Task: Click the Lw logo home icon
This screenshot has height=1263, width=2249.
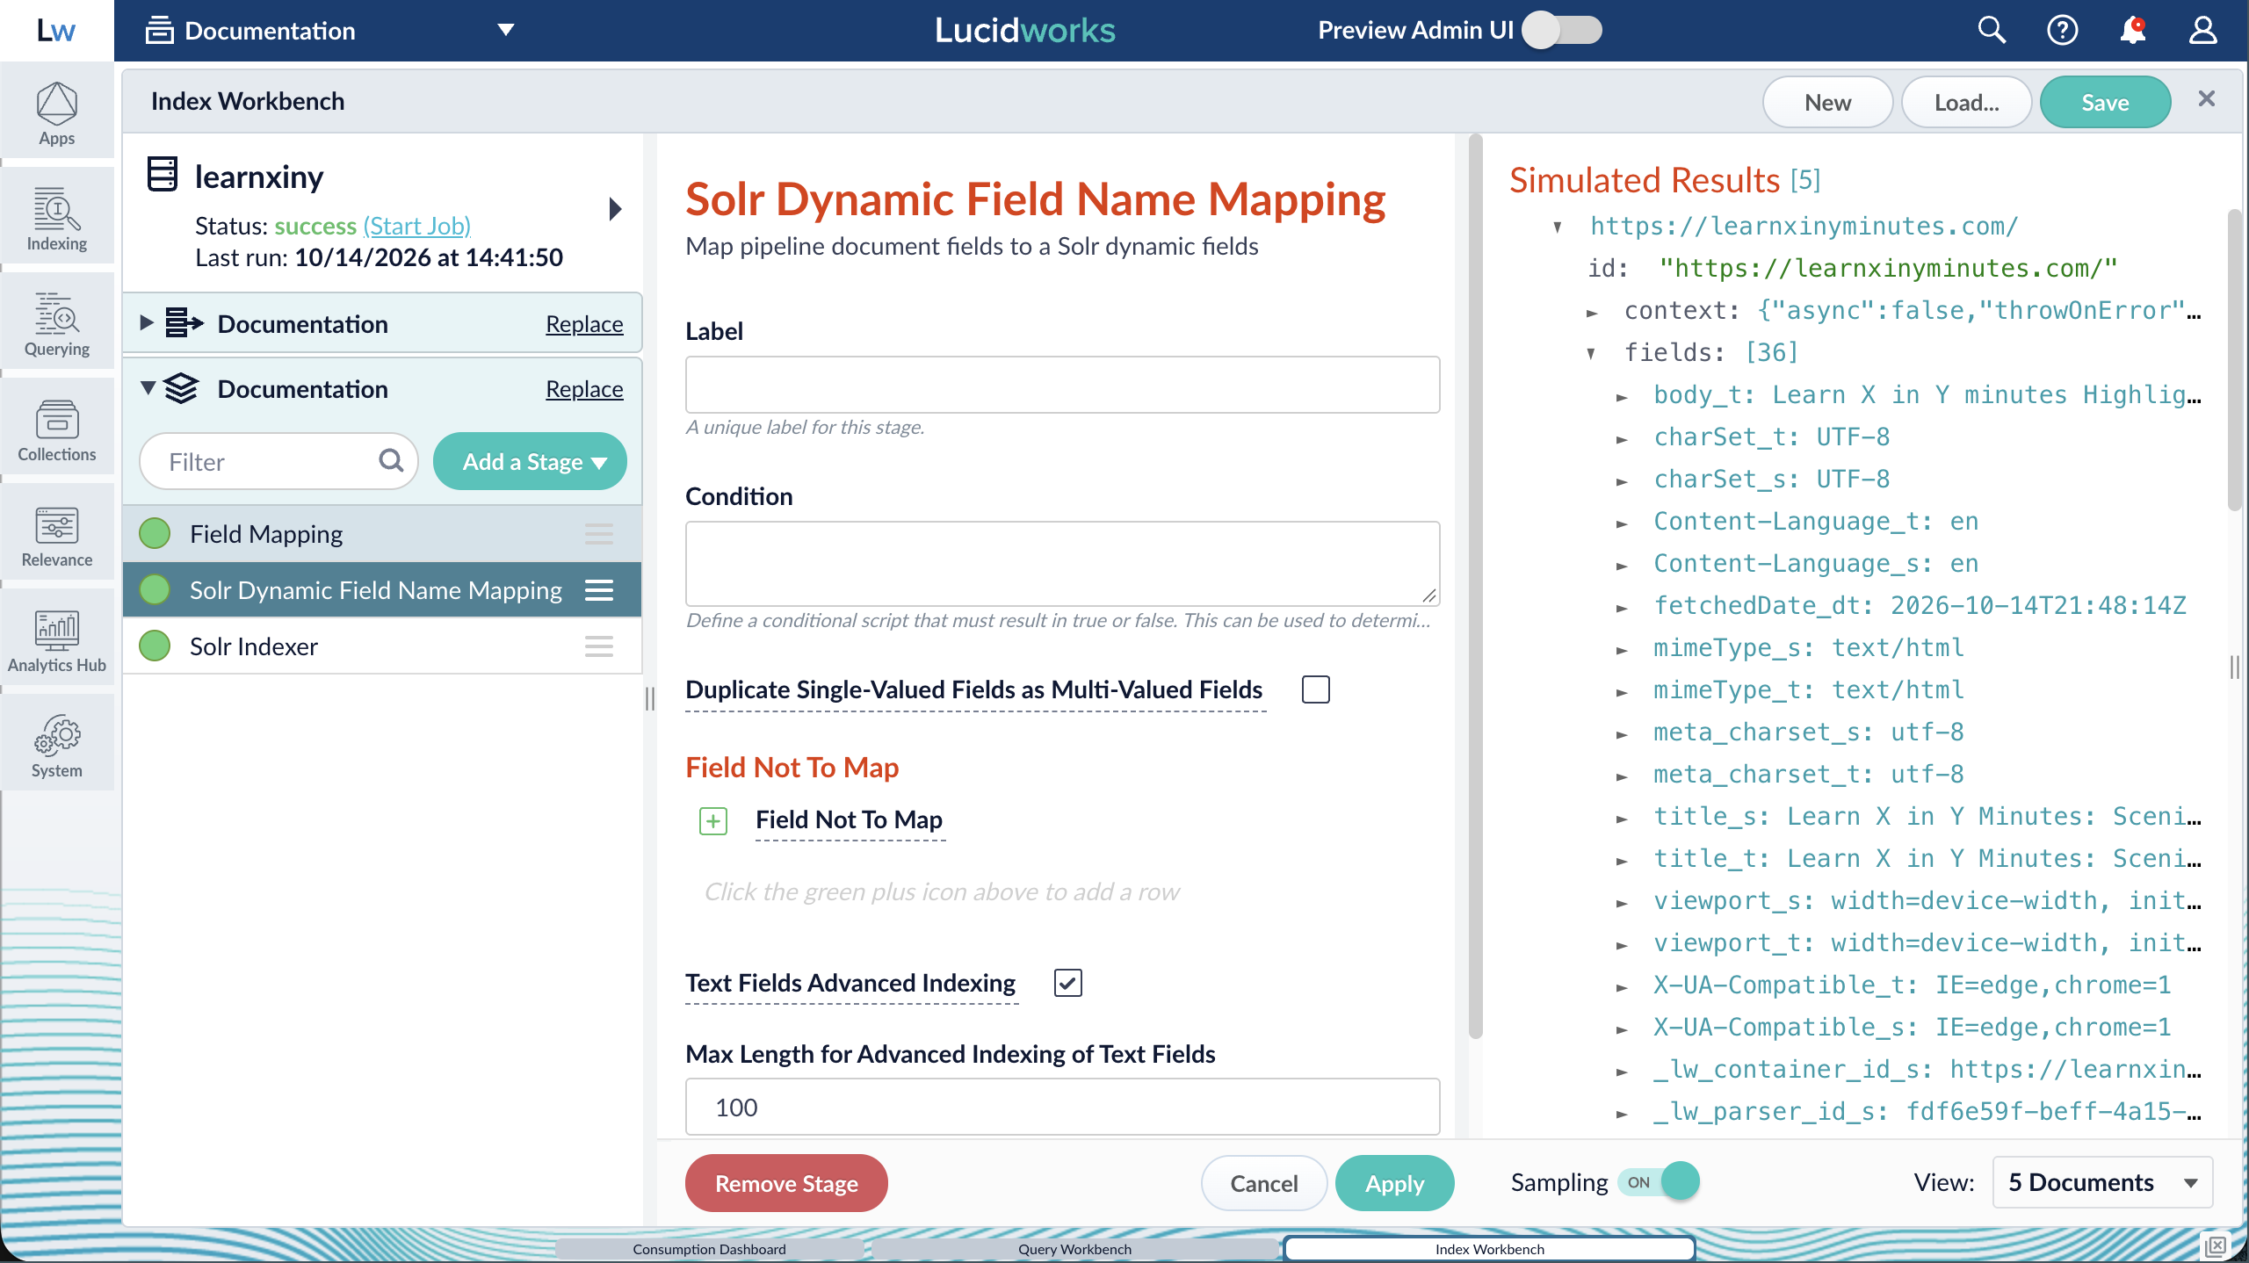Action: pos(56,31)
